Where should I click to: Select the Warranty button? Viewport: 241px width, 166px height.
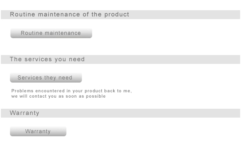click(38, 131)
